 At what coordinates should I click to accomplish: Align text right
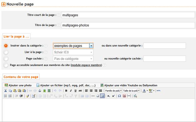[x=96, y=90]
